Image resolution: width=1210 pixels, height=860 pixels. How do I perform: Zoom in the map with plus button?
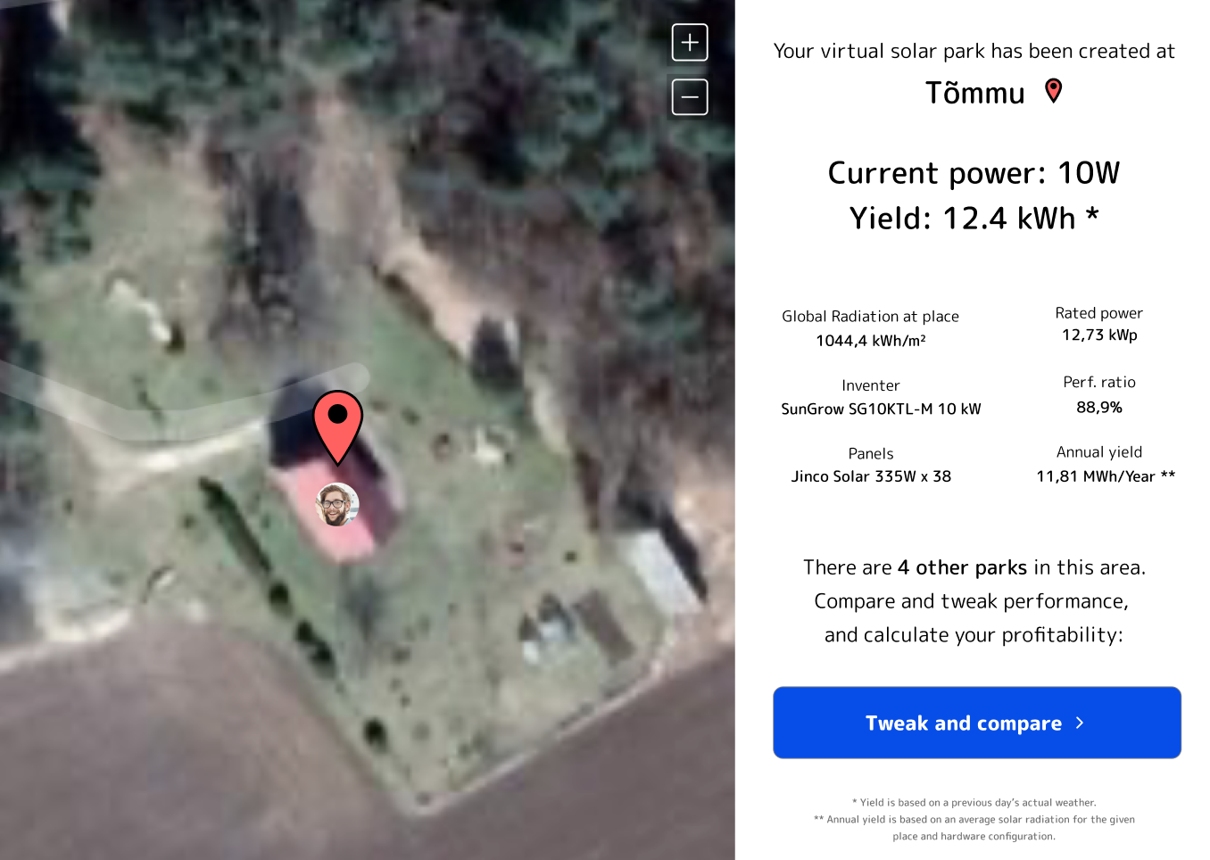pyautogui.click(x=690, y=42)
